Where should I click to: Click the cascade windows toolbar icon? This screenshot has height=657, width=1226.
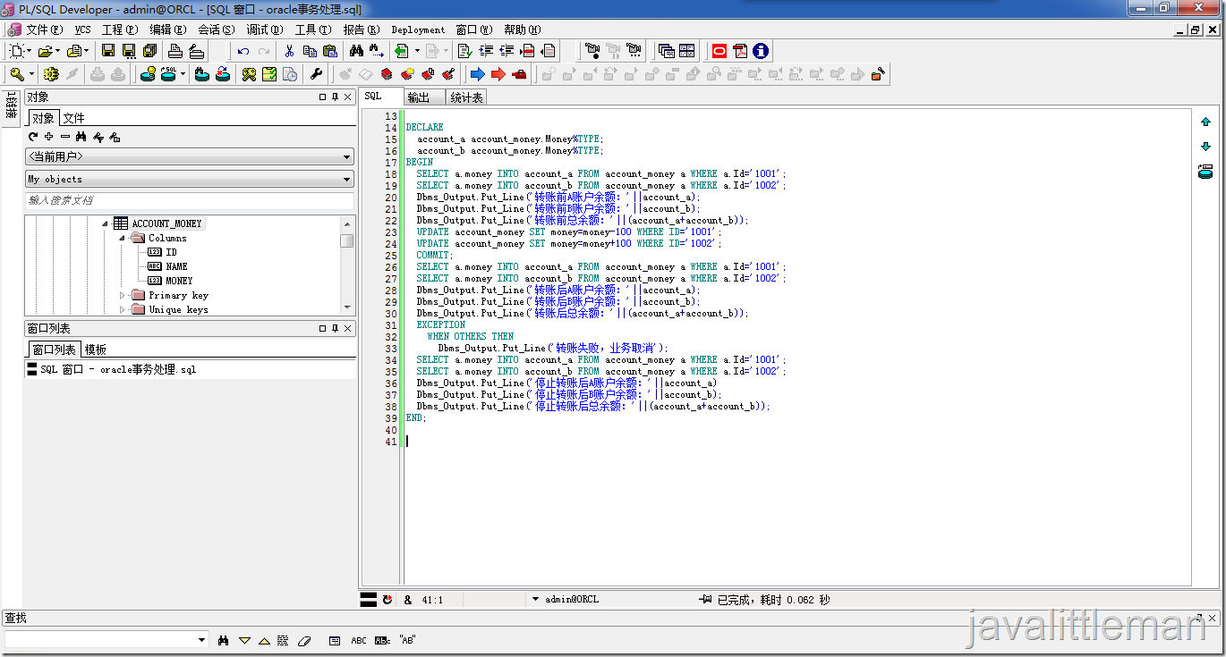pos(667,51)
